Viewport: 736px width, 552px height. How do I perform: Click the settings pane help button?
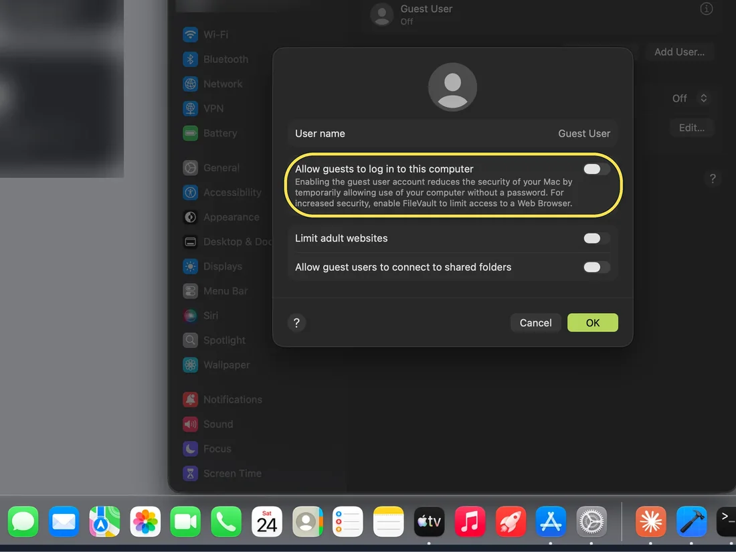[x=713, y=179]
